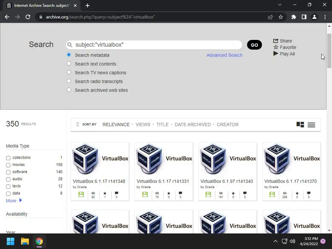Click the Favorite star link
This screenshot has width=332, height=249.
(x=285, y=47)
